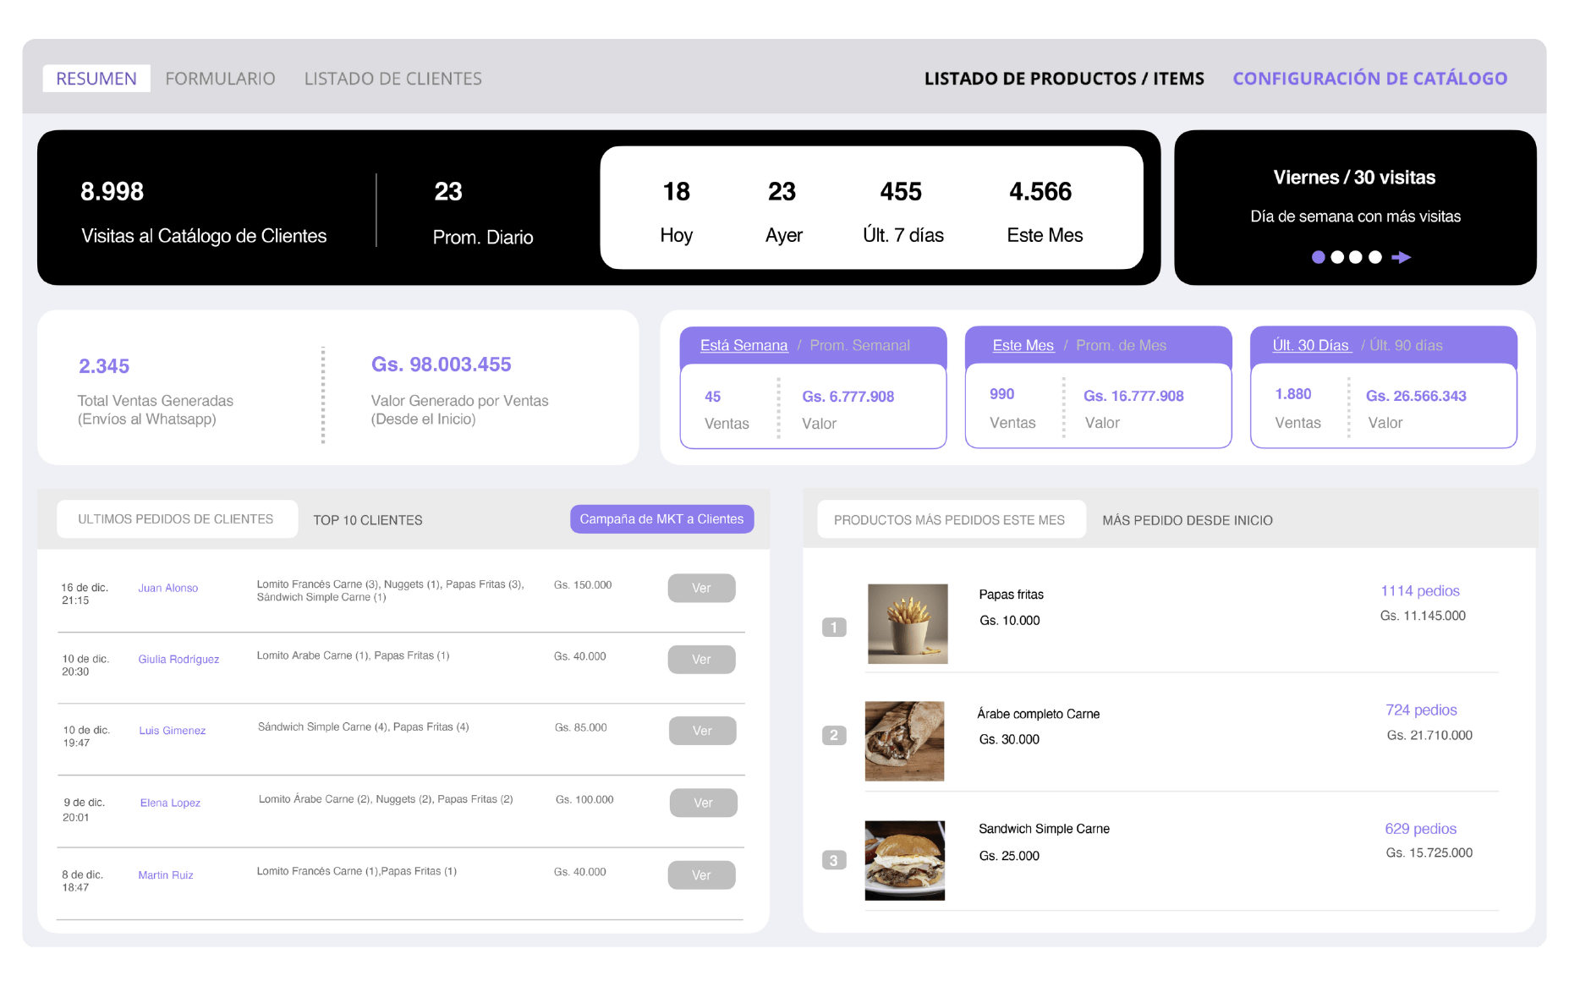The image size is (1569, 987).
Task: Open Listado de Productos / Items
Action: (1063, 79)
